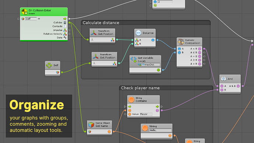
Task: Click the Get Variable node icon
Action: coord(134,59)
